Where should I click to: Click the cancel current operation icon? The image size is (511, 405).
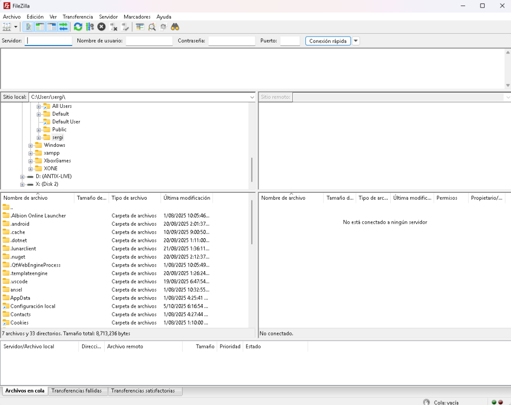pyautogui.click(x=101, y=26)
